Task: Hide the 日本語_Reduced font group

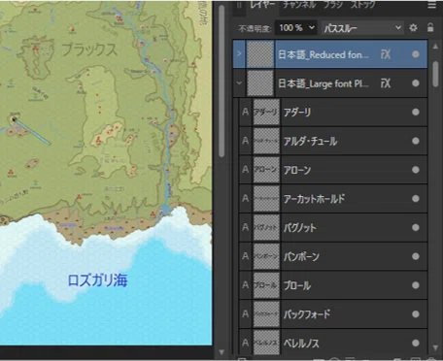Action: tap(416, 54)
